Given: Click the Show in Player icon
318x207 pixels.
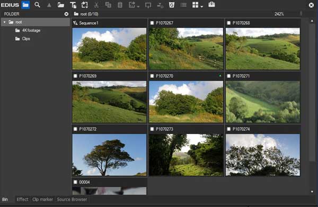Looking at the screenshot, I should tap(148, 5).
